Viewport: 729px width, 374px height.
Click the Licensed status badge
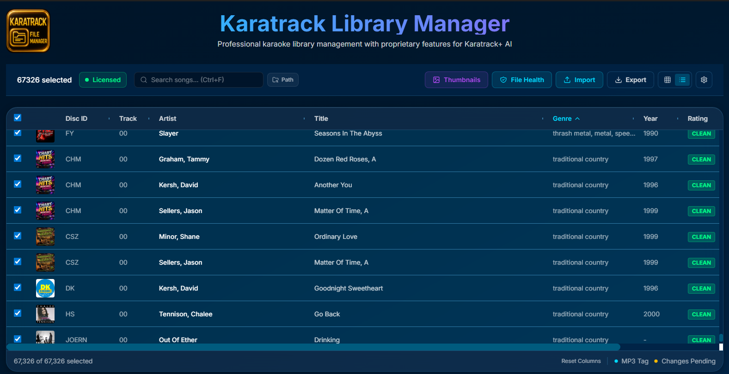coord(103,80)
